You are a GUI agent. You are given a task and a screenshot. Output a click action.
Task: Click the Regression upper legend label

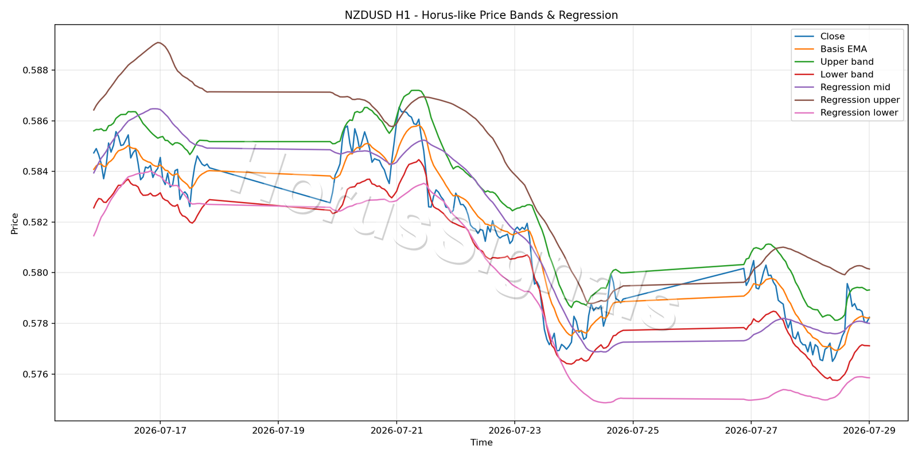point(860,100)
